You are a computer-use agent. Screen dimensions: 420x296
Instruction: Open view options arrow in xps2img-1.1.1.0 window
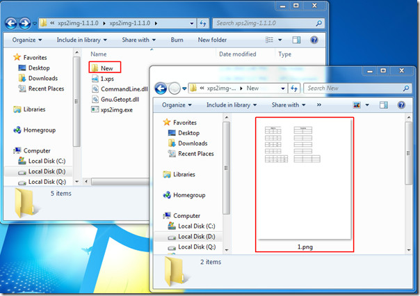click(280, 40)
